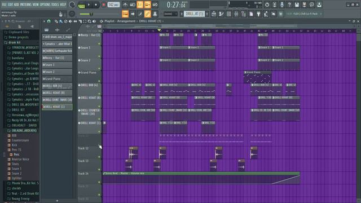This screenshot has width=361, height=203.
Task: Click the Render/export download icon
Action: click(x=319, y=5)
